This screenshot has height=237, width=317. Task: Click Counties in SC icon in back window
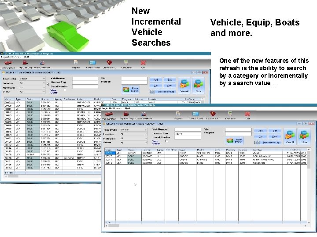click(109, 62)
